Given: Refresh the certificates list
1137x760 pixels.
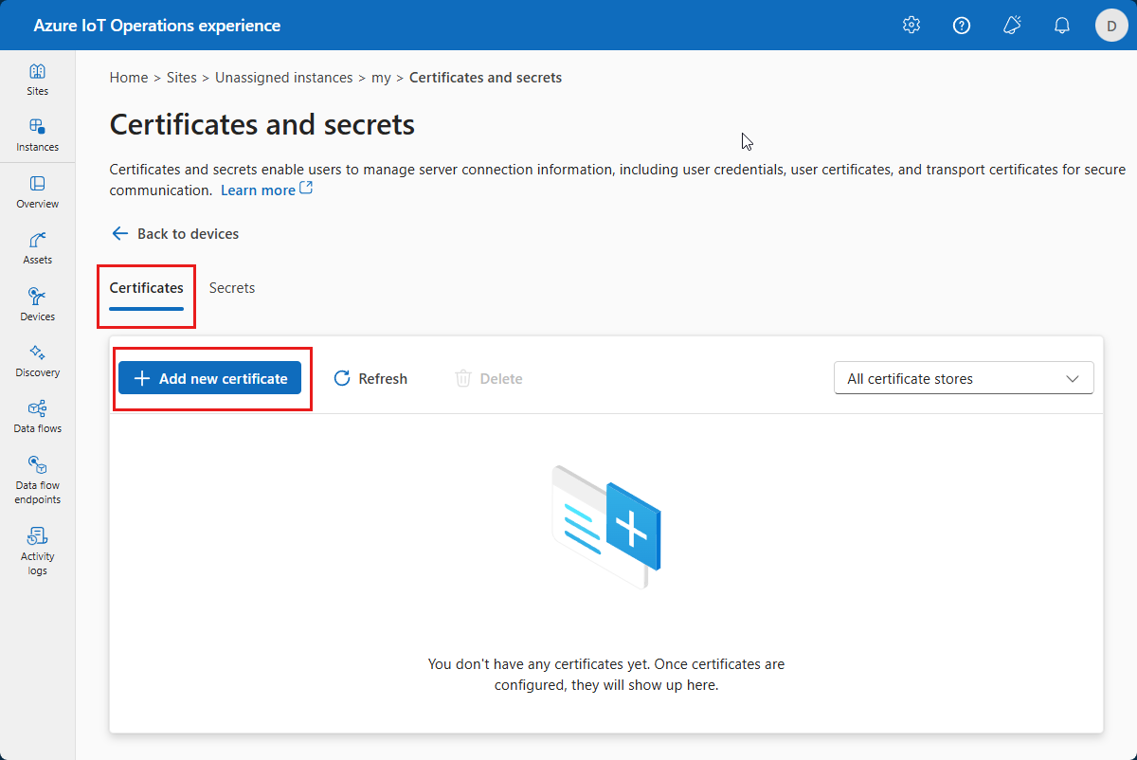Looking at the screenshot, I should pos(370,379).
